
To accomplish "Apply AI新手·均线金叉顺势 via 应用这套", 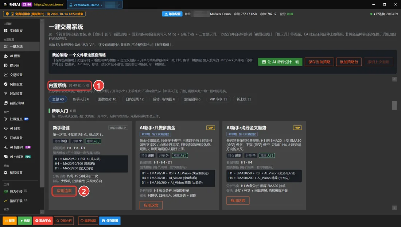I will 238,201.
